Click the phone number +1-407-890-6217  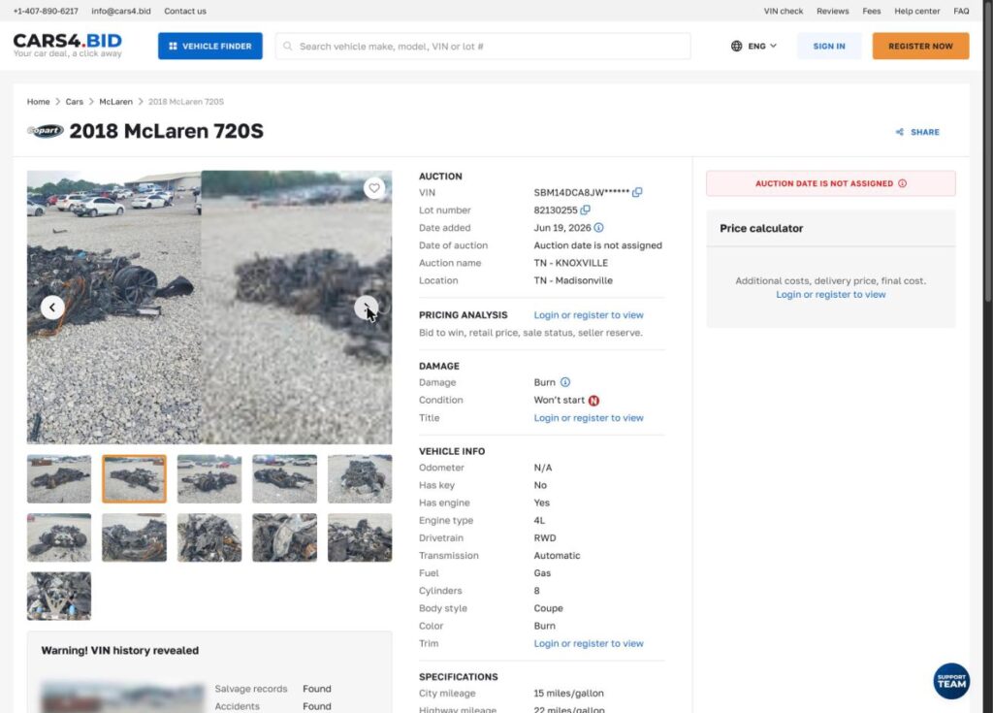tap(46, 11)
